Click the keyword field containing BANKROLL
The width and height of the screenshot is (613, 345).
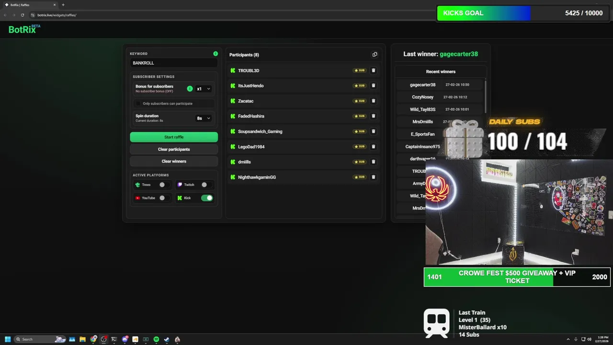[x=174, y=63]
